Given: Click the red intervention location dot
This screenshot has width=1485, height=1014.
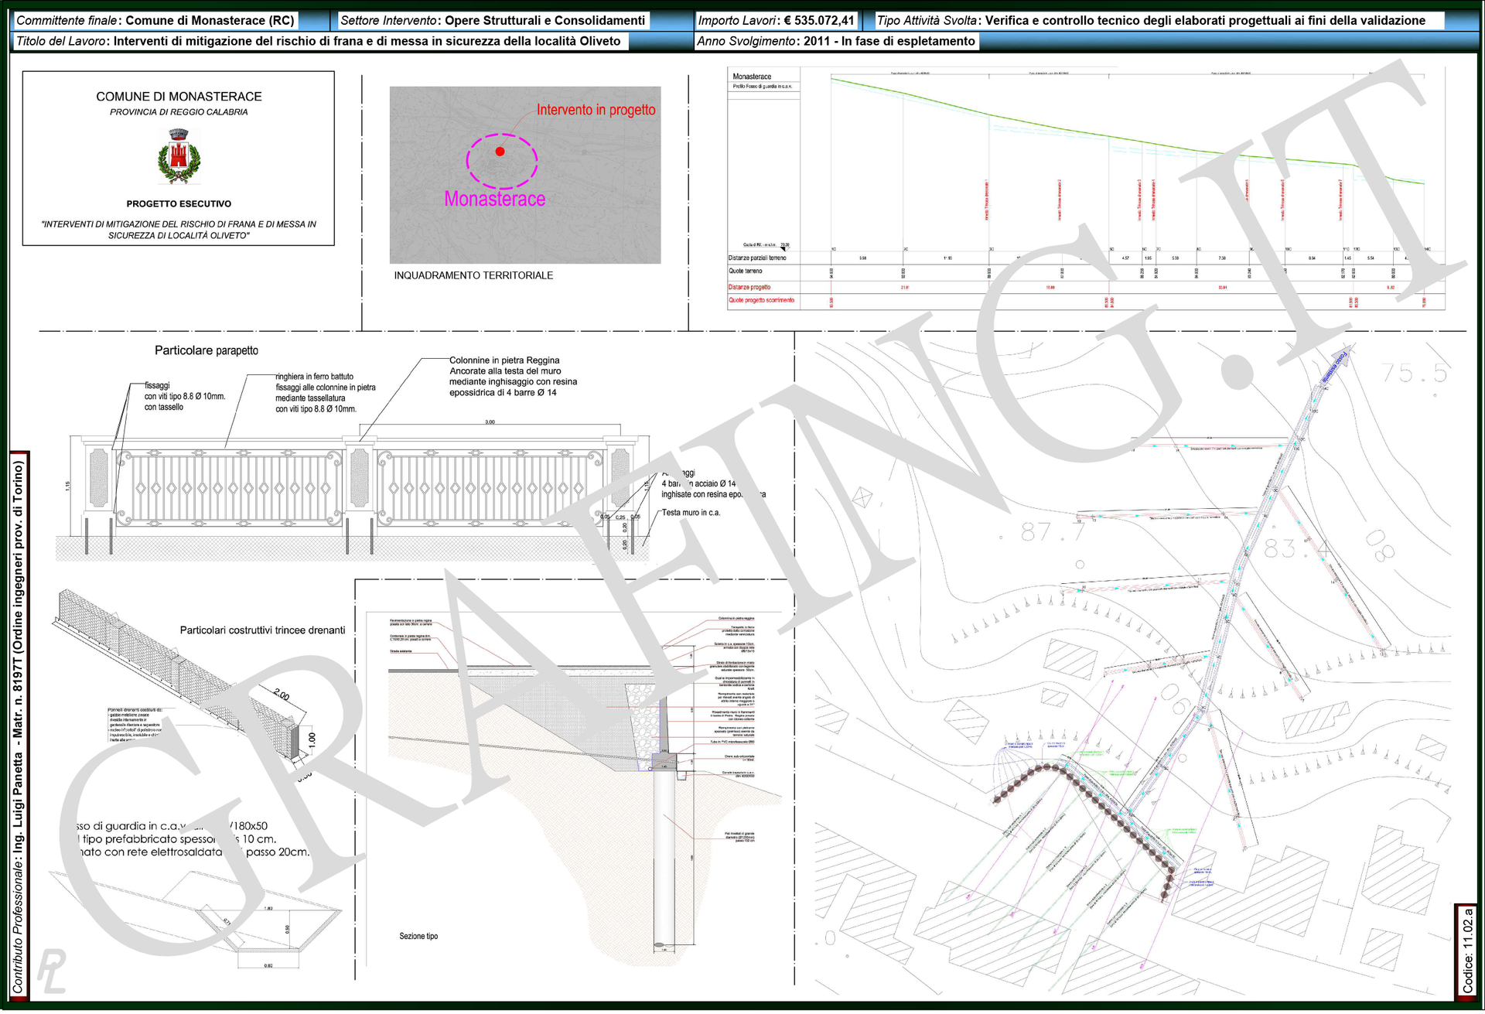Looking at the screenshot, I should click(x=500, y=152).
